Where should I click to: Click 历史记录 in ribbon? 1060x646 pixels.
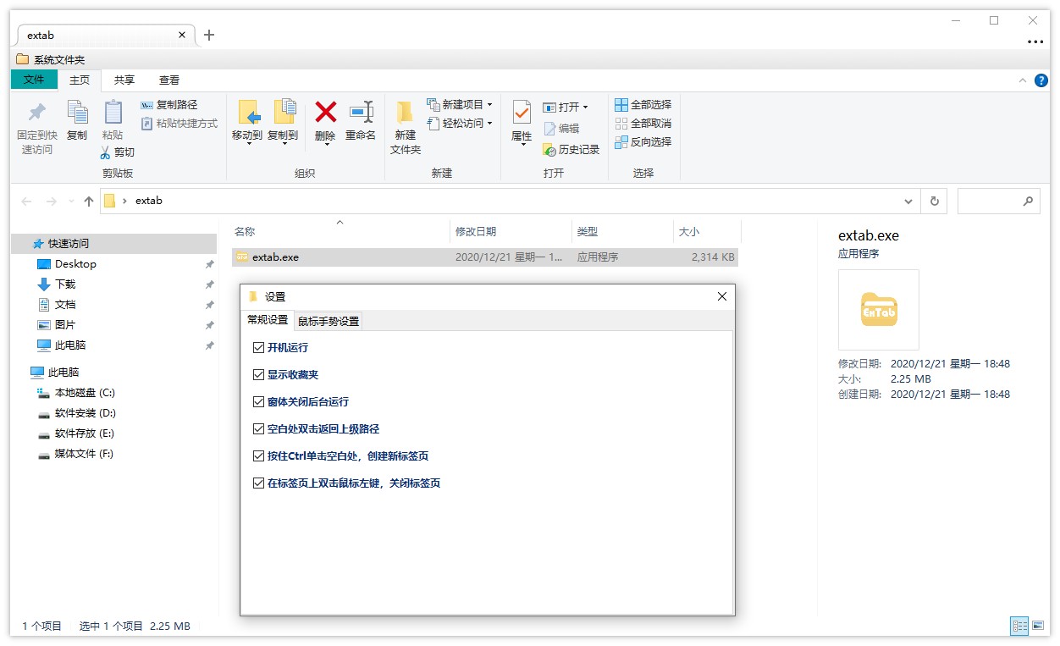point(571,150)
